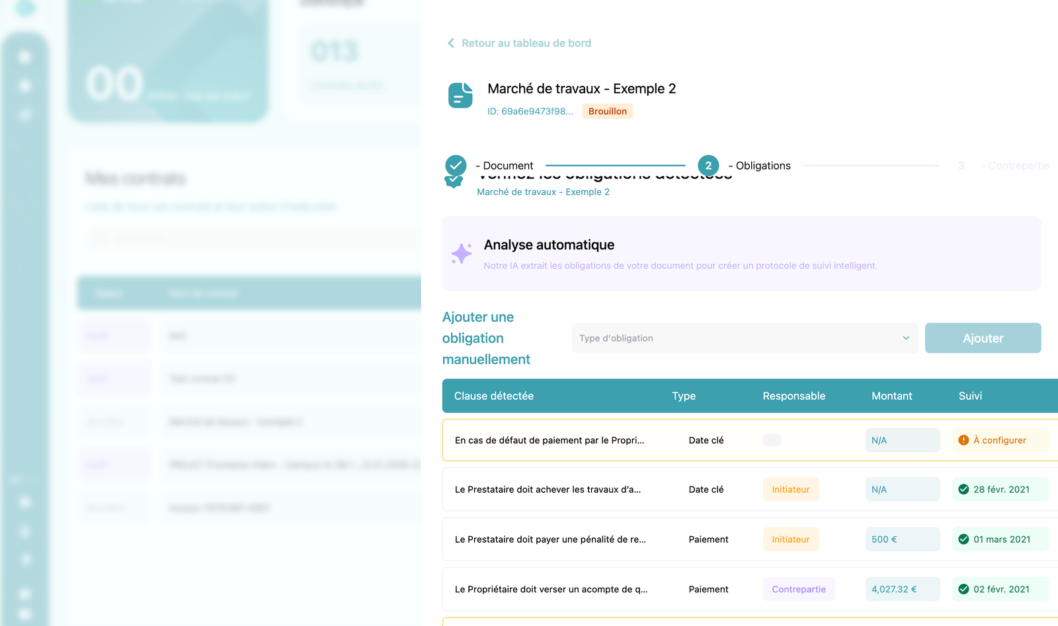Click the checkmark badge on the Document step
The height and width of the screenshot is (626, 1058).
(x=454, y=165)
